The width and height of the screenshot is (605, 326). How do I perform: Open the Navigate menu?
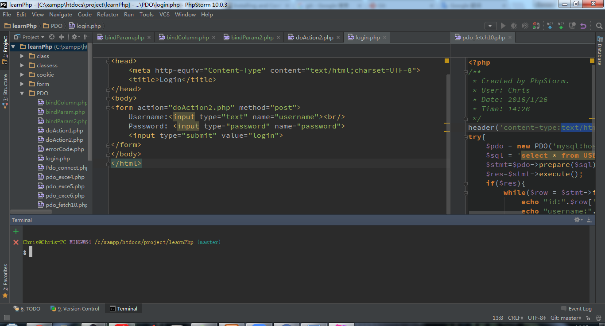pyautogui.click(x=60, y=15)
